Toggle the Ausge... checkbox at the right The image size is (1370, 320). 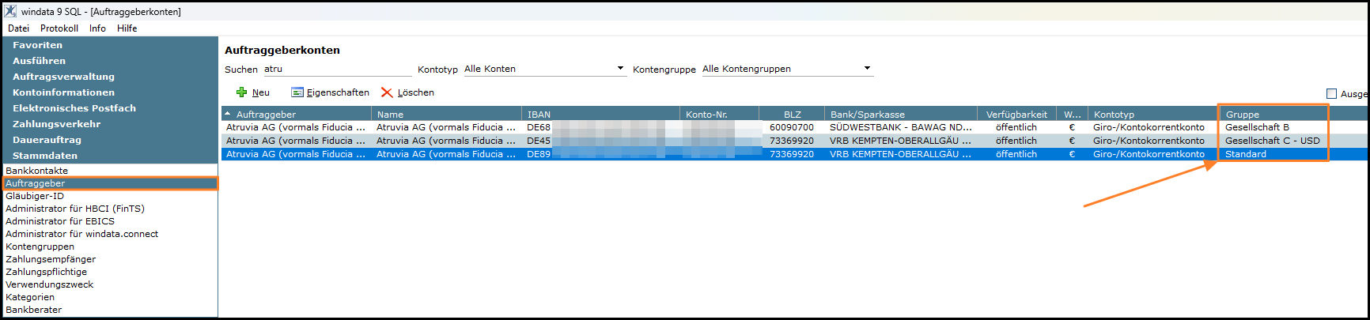pyautogui.click(x=1331, y=93)
